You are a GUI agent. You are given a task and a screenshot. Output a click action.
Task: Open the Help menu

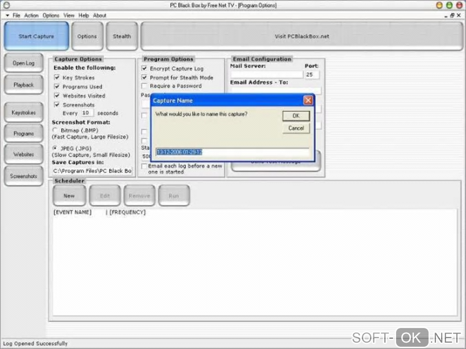84,16
